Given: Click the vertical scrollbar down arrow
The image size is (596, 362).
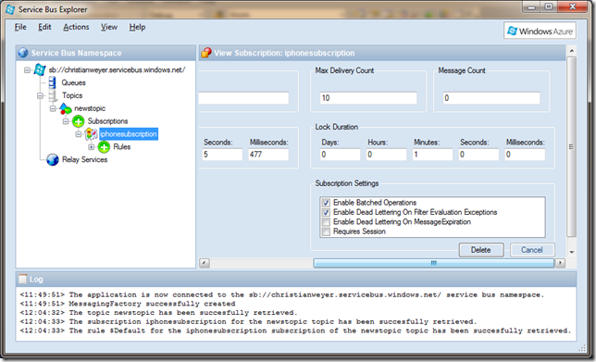Looking at the screenshot, I should [x=572, y=252].
